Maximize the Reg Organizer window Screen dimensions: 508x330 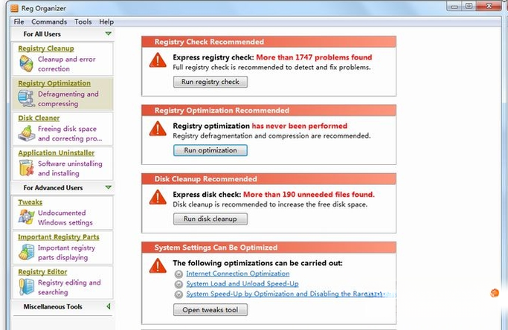[x=469, y=6]
